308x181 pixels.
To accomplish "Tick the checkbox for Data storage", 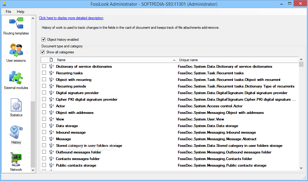I will pyautogui.click(x=44, y=126).
